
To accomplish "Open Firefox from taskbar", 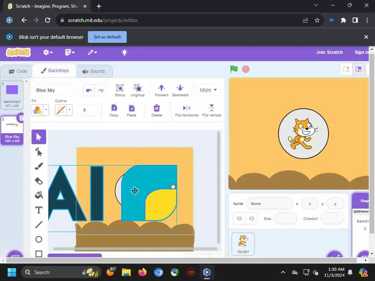I will tap(142, 272).
